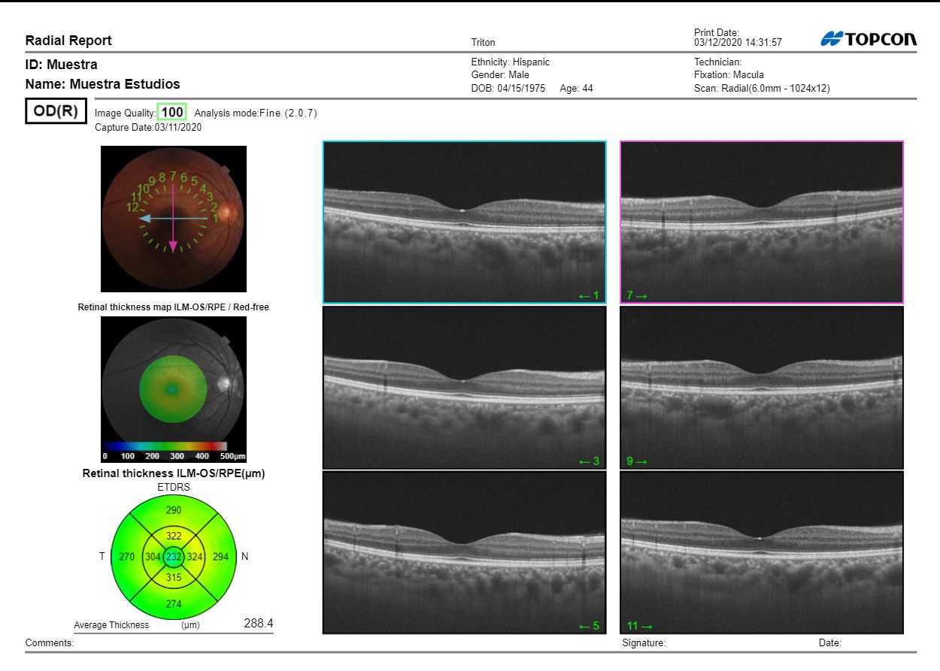Click the ETDRS outer nasal sector 294
The image size is (940, 671).
(x=220, y=557)
